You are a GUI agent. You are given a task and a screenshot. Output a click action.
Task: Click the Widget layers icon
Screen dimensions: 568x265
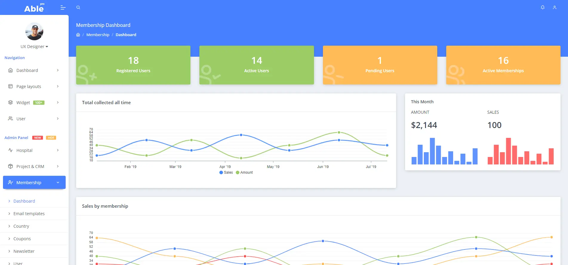pos(10,102)
